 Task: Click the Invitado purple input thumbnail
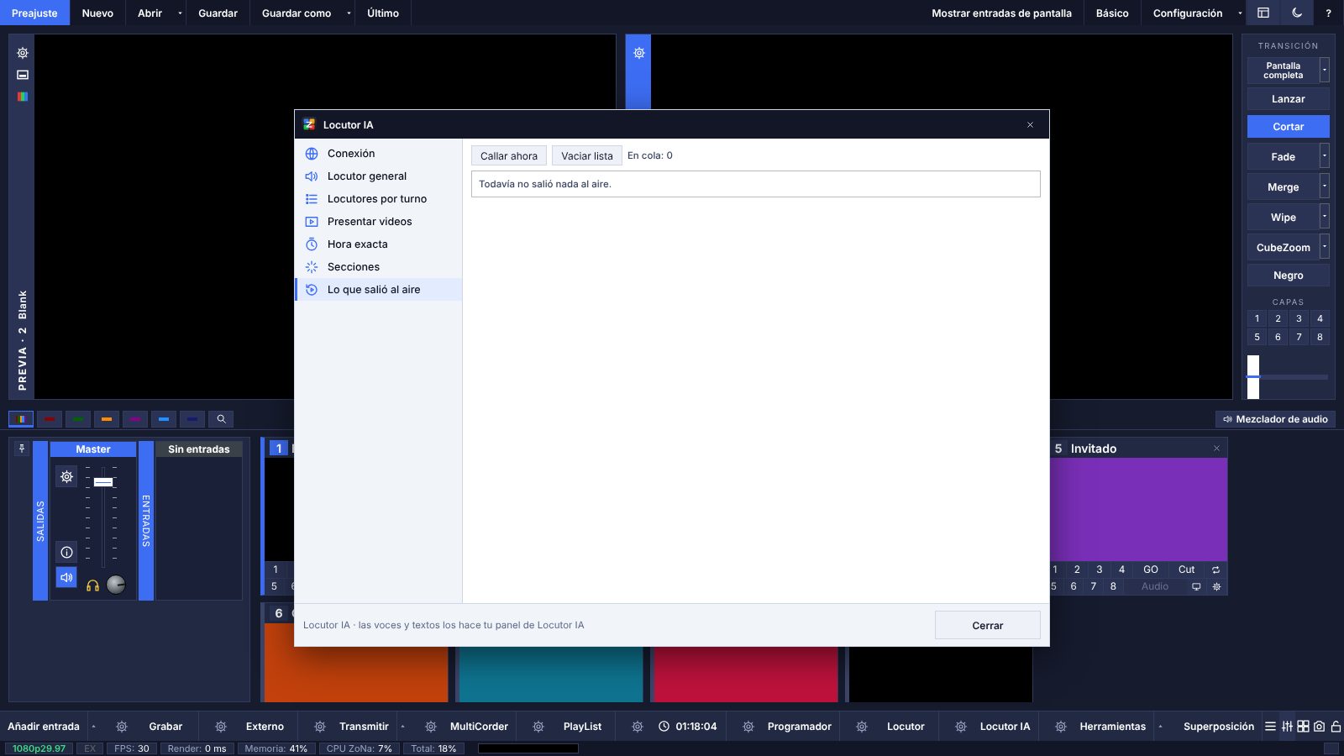click(1139, 510)
